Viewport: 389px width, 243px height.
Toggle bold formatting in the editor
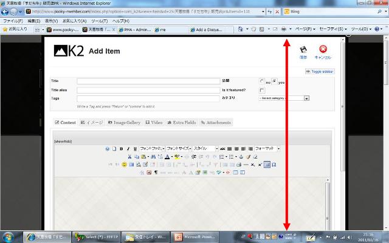(121, 149)
